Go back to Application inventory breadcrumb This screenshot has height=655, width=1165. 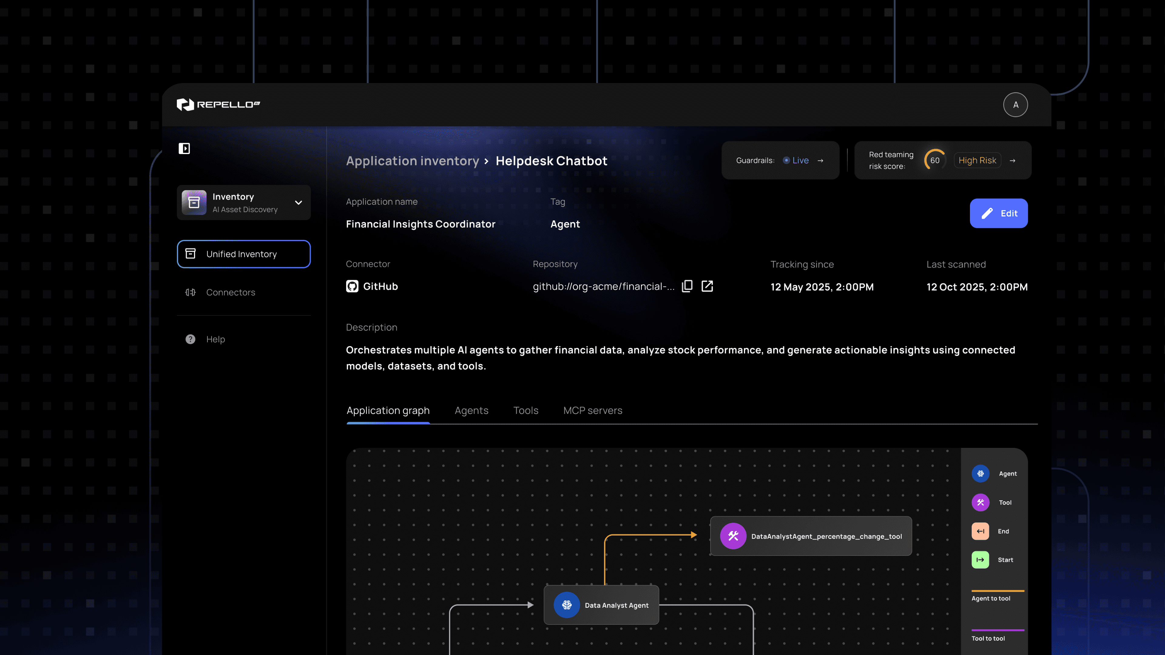(x=413, y=161)
